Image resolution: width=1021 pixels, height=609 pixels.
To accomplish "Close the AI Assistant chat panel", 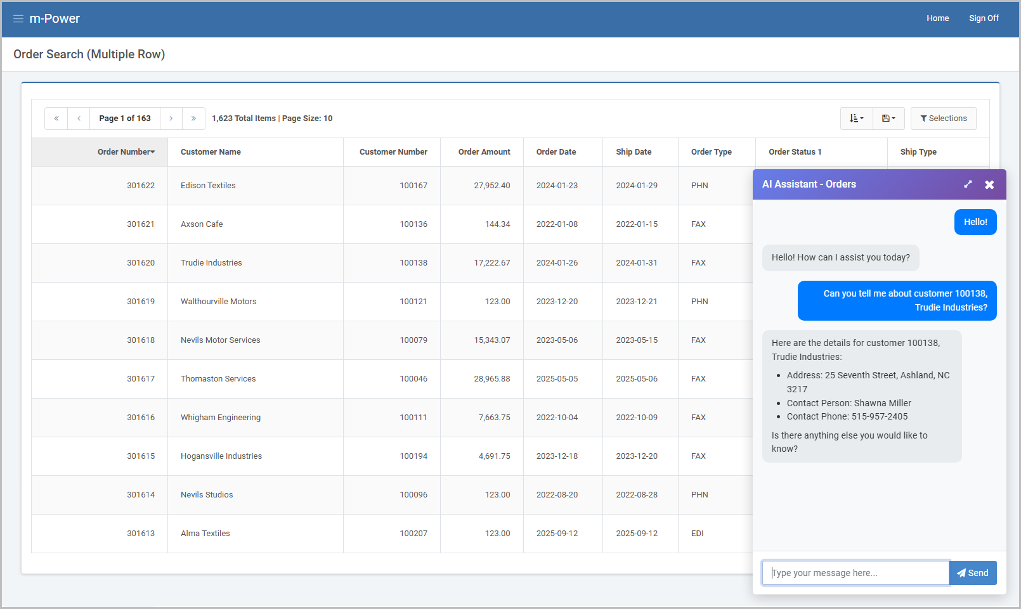I will tap(989, 184).
